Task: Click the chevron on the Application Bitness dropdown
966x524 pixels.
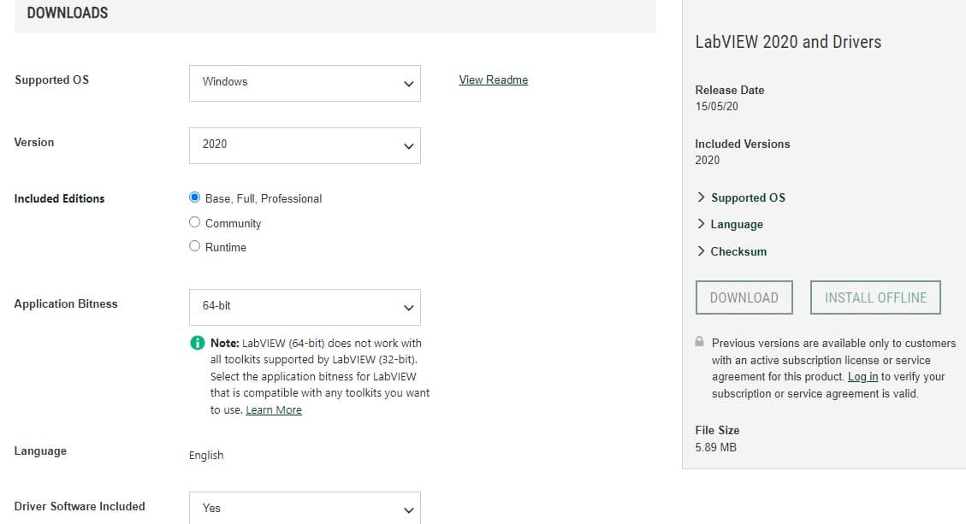Action: (x=408, y=307)
